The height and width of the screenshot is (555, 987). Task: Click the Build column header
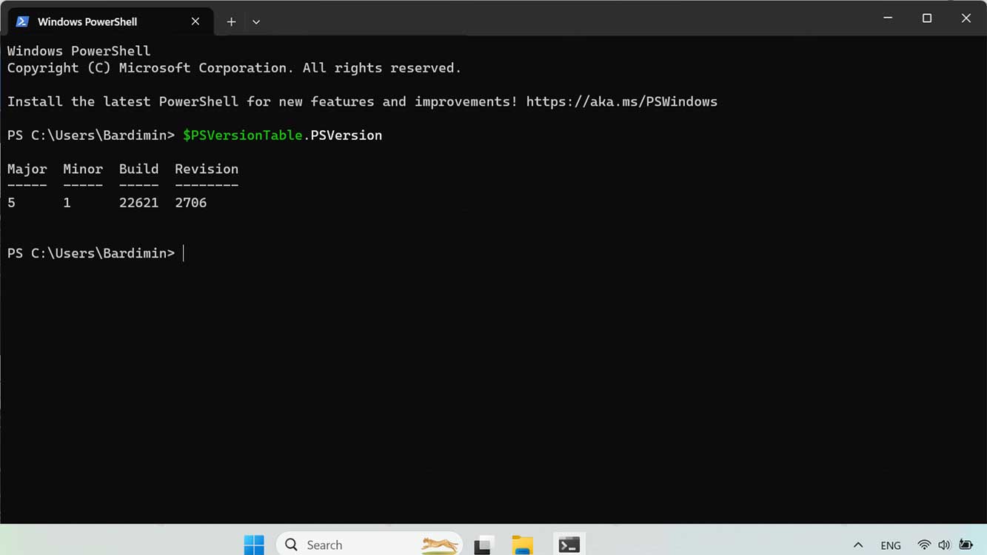pyautogui.click(x=139, y=169)
